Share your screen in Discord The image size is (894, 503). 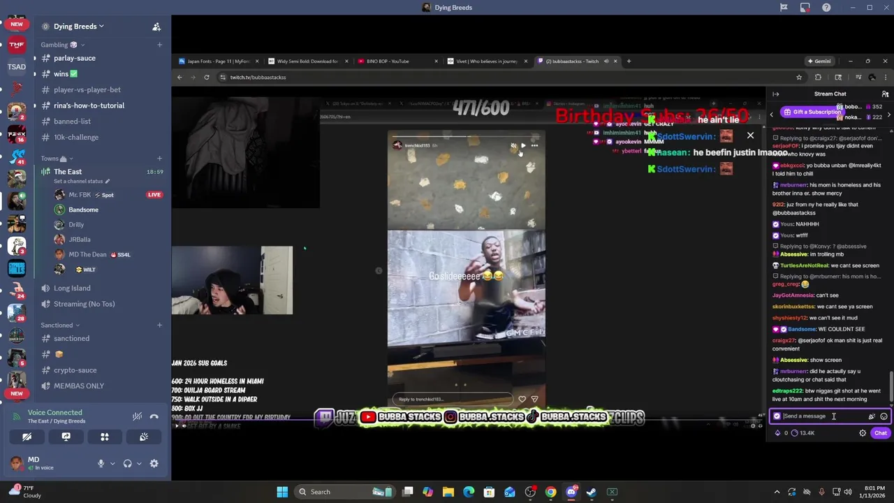(66, 437)
